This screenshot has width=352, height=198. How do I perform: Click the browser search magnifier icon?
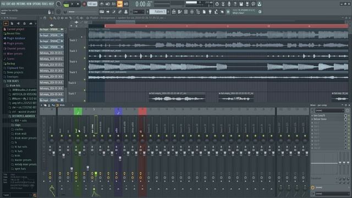pos(35,195)
